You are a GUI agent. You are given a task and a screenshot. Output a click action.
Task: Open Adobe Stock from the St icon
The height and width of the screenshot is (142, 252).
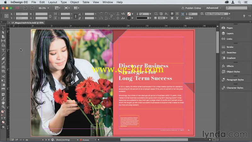pos(32,8)
